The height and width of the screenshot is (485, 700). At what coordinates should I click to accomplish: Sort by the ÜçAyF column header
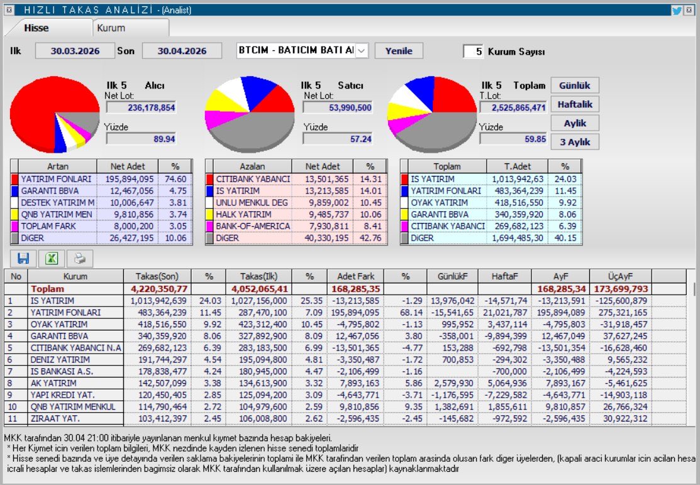(621, 276)
